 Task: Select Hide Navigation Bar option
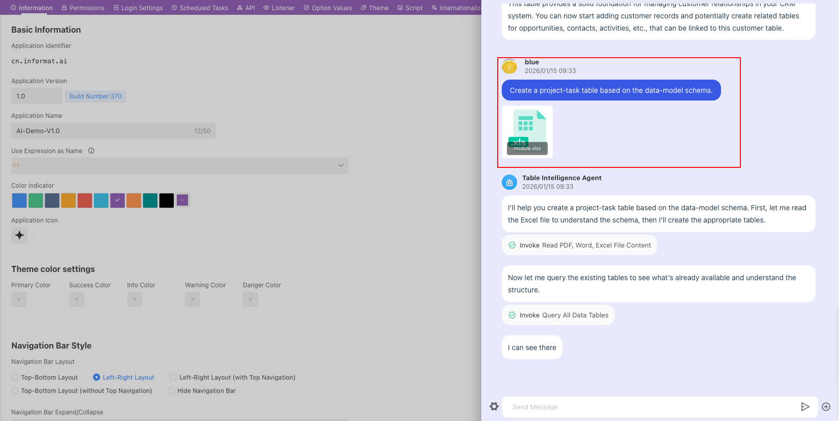[172, 391]
